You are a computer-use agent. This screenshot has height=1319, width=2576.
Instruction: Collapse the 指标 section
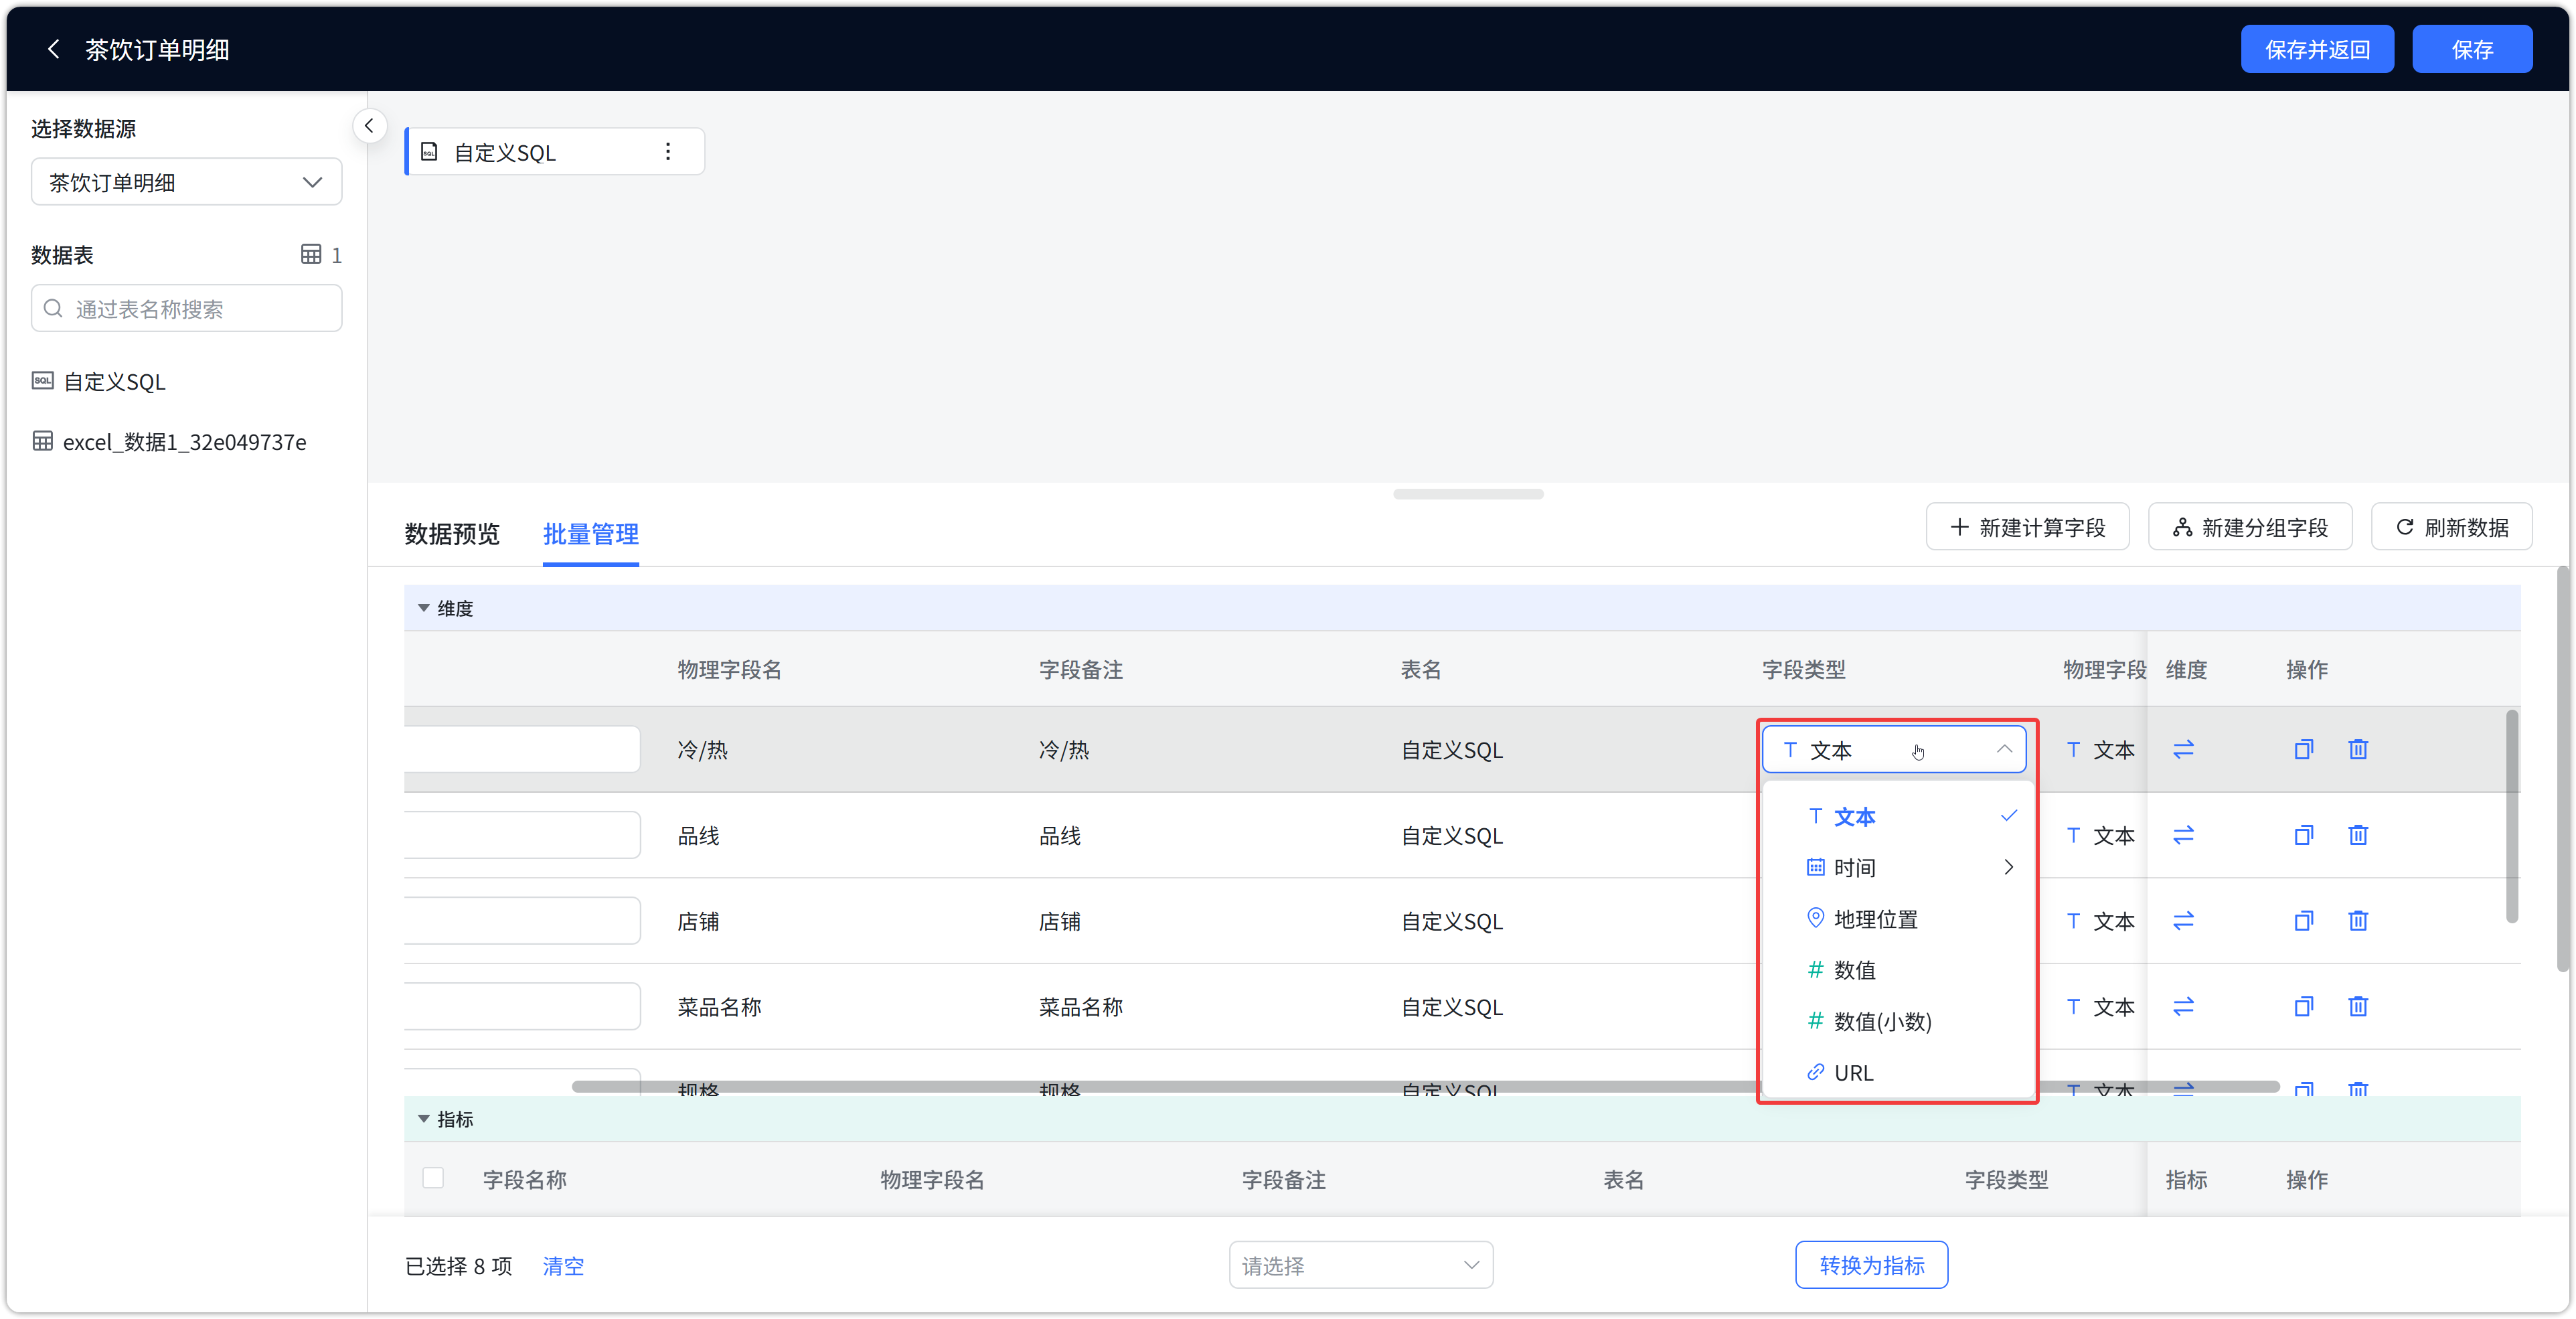click(x=424, y=1119)
